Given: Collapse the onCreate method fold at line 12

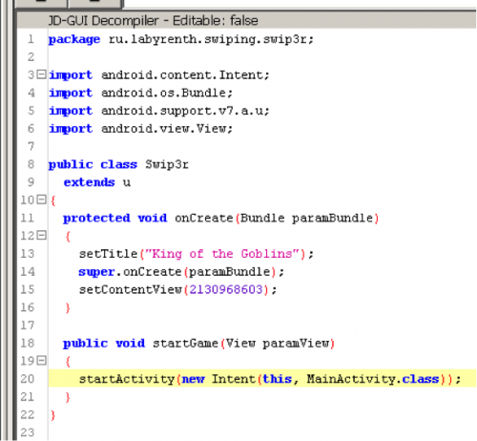Looking at the screenshot, I should 41,235.
